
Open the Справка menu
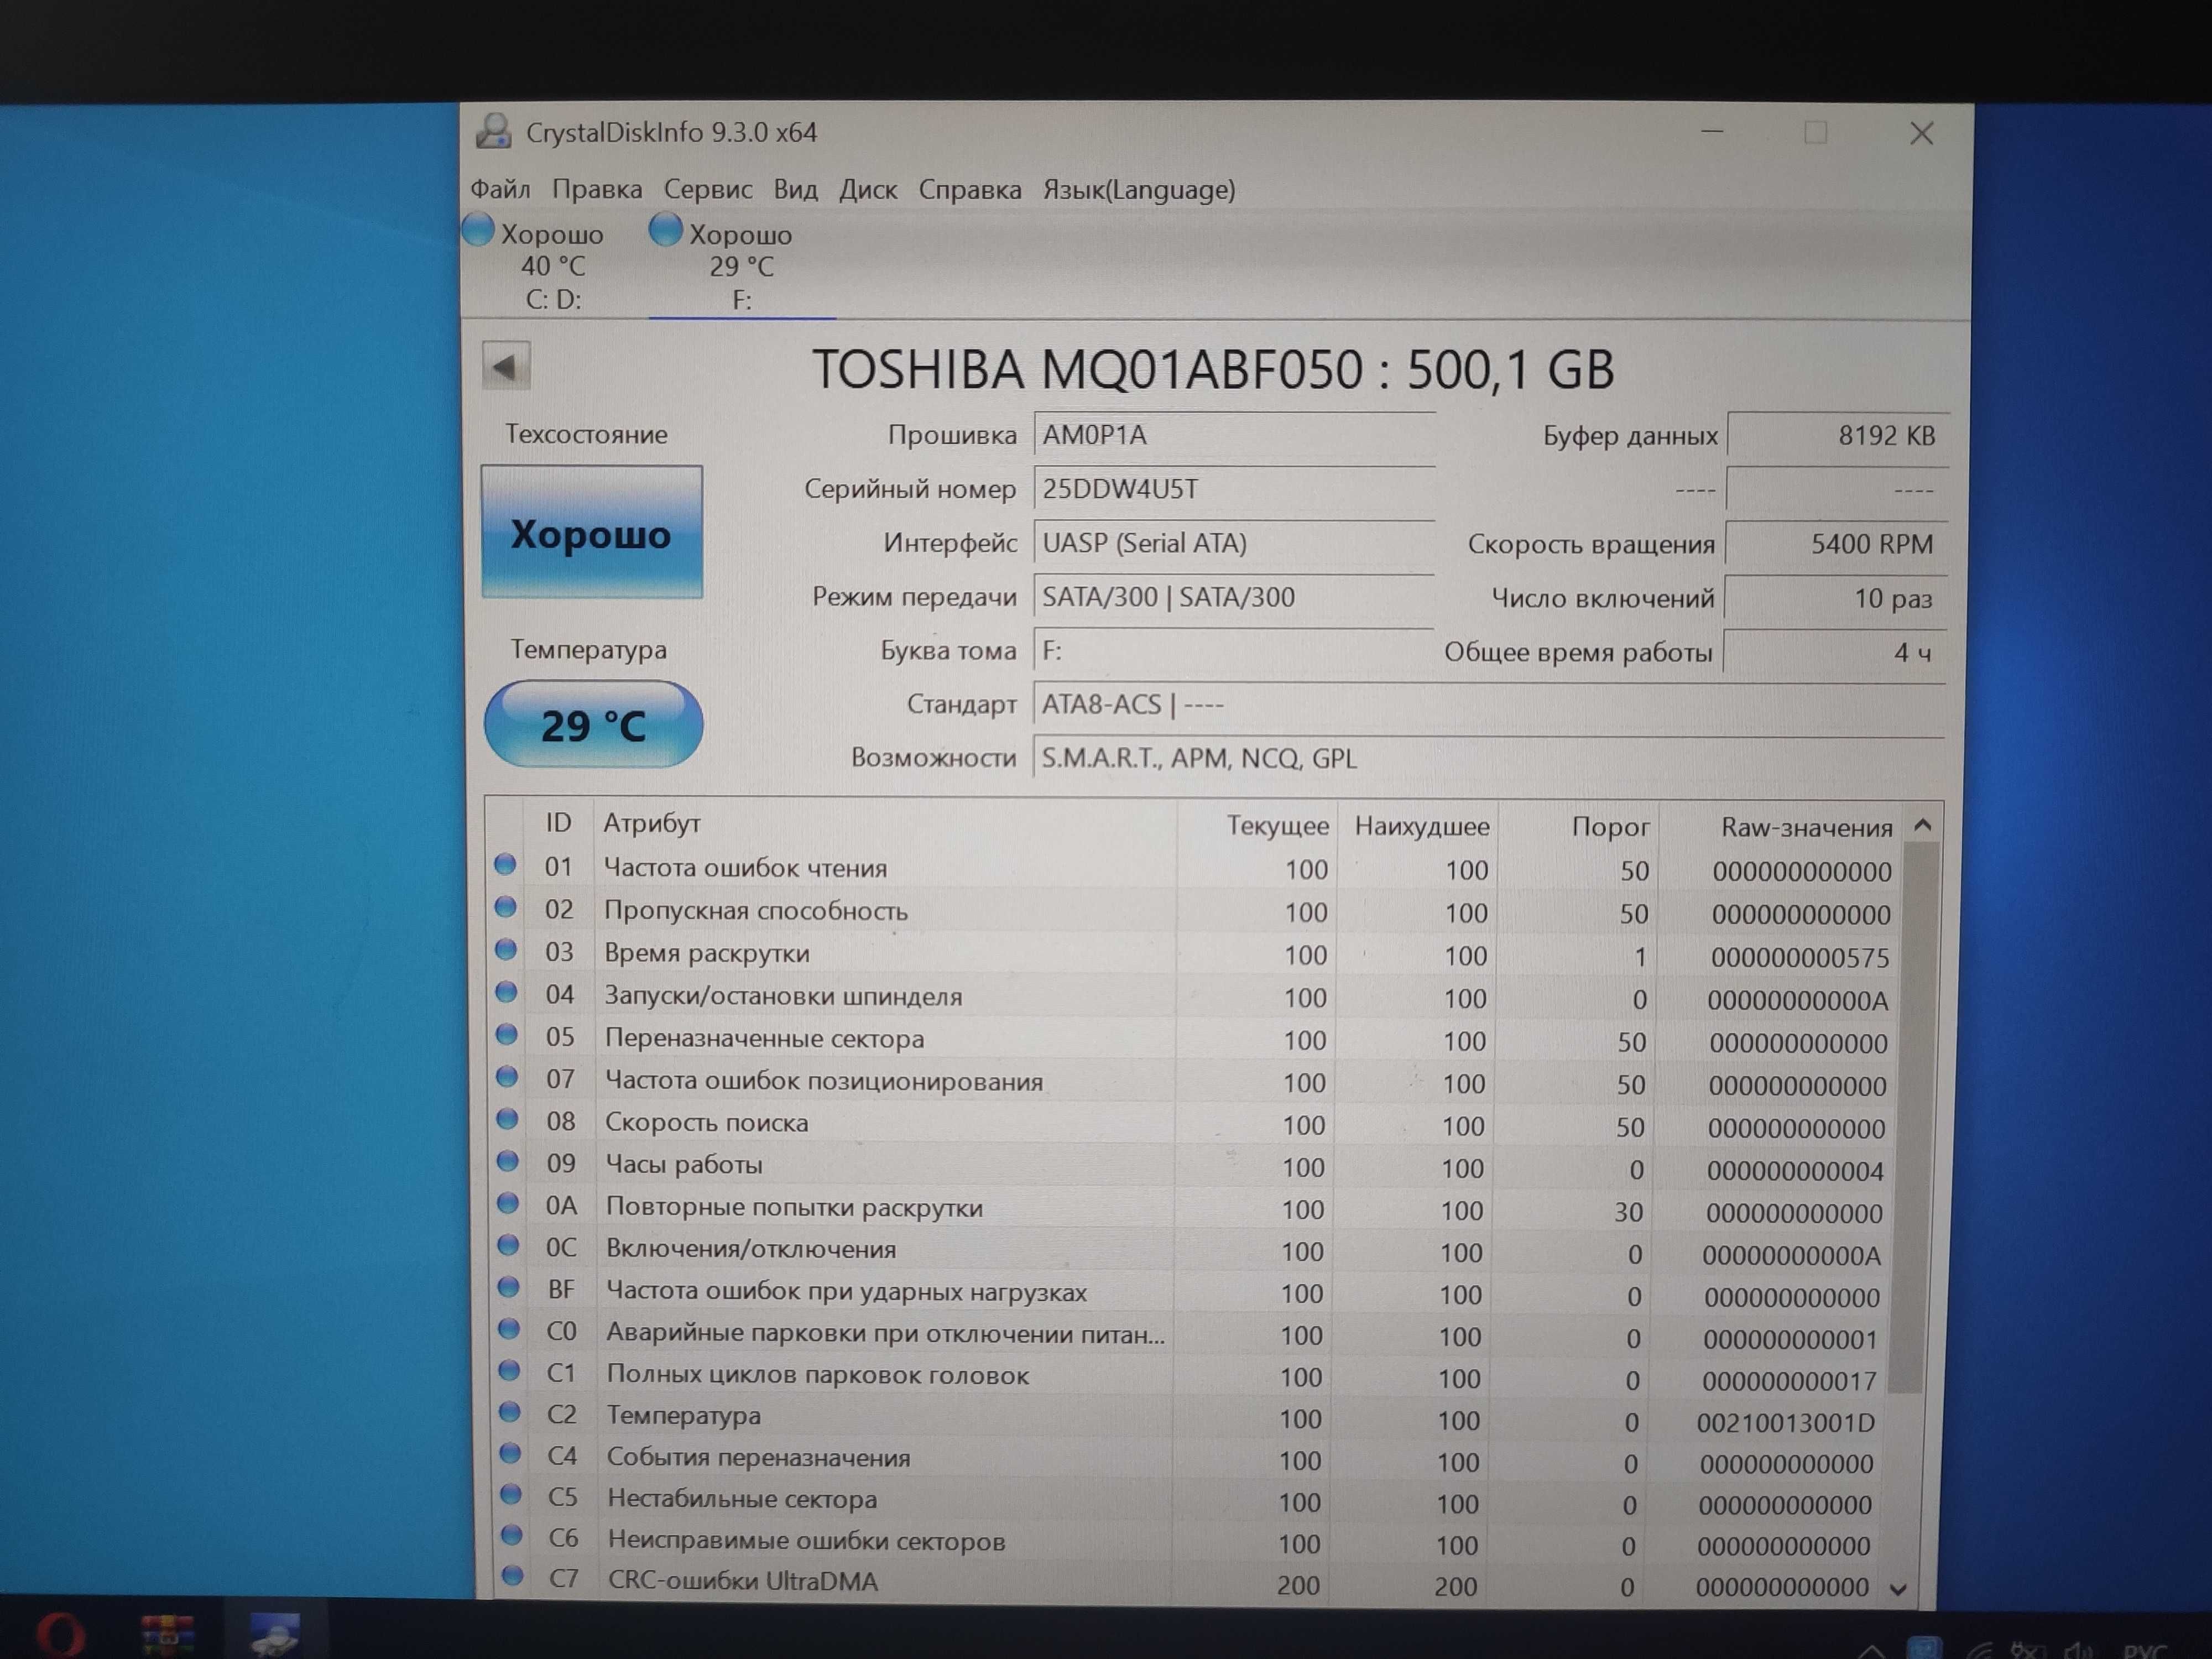click(x=970, y=189)
